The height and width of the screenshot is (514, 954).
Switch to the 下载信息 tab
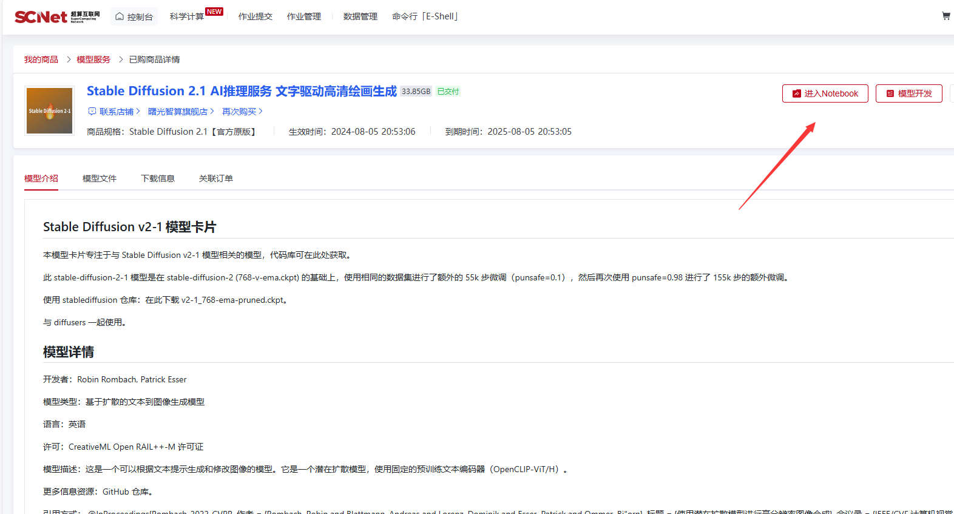pyautogui.click(x=158, y=178)
